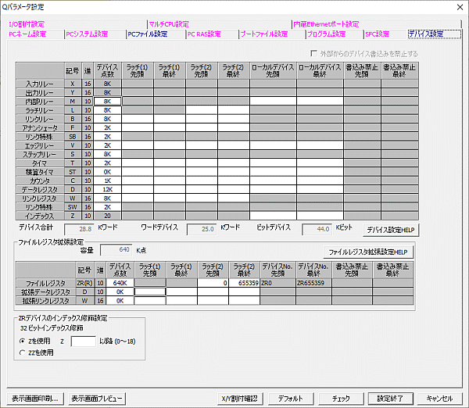Edit device points for 積算タイマ ST

[108, 172]
